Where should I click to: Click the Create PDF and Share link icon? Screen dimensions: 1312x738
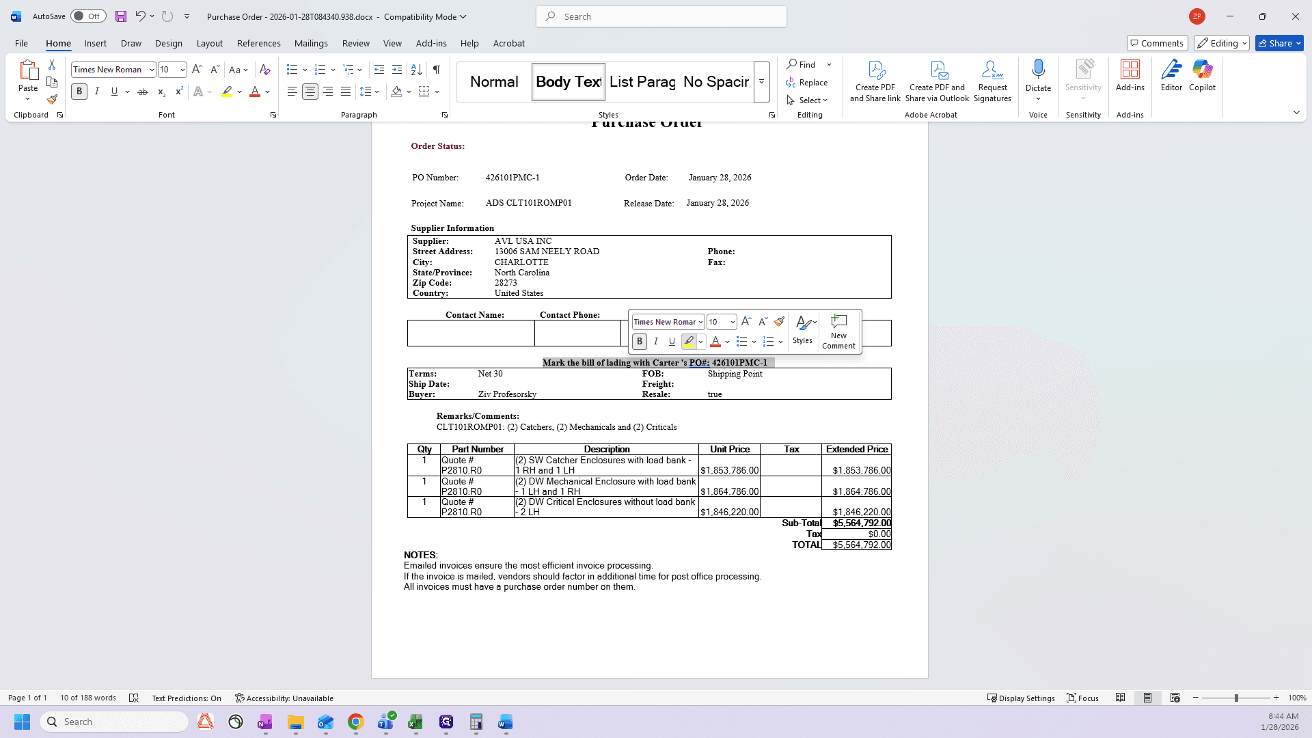[x=875, y=81]
